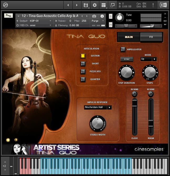Click the volume minus icon

[142, 26]
